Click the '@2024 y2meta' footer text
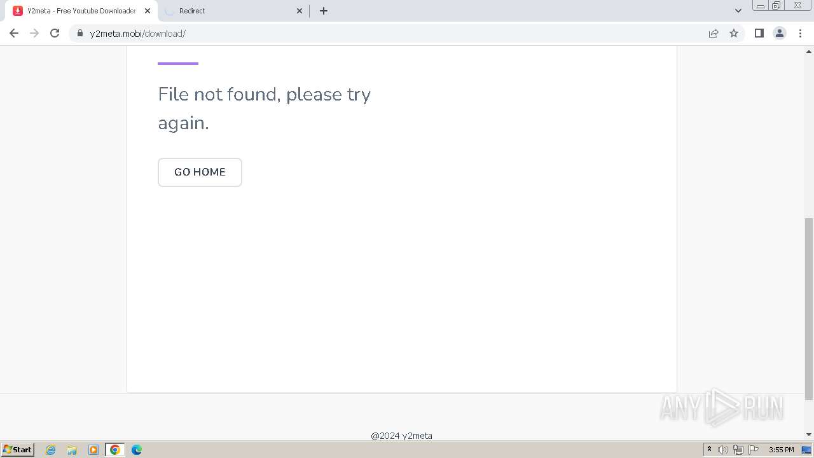This screenshot has width=814, height=458. point(402,436)
